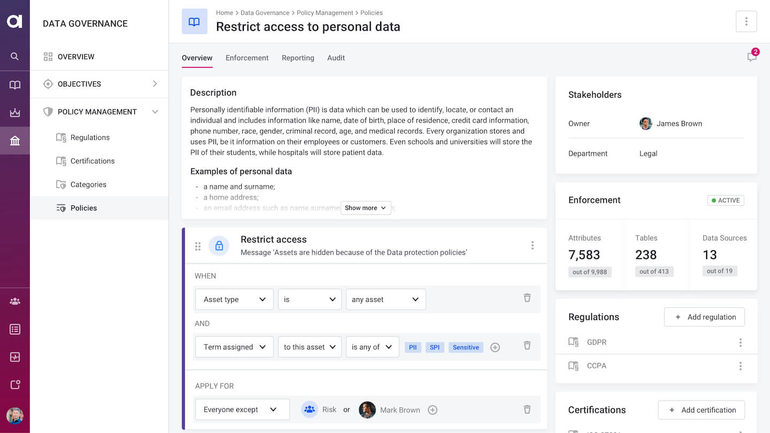Click the lock icon on the Restrict access rule
The image size is (770, 433).
pyautogui.click(x=219, y=245)
